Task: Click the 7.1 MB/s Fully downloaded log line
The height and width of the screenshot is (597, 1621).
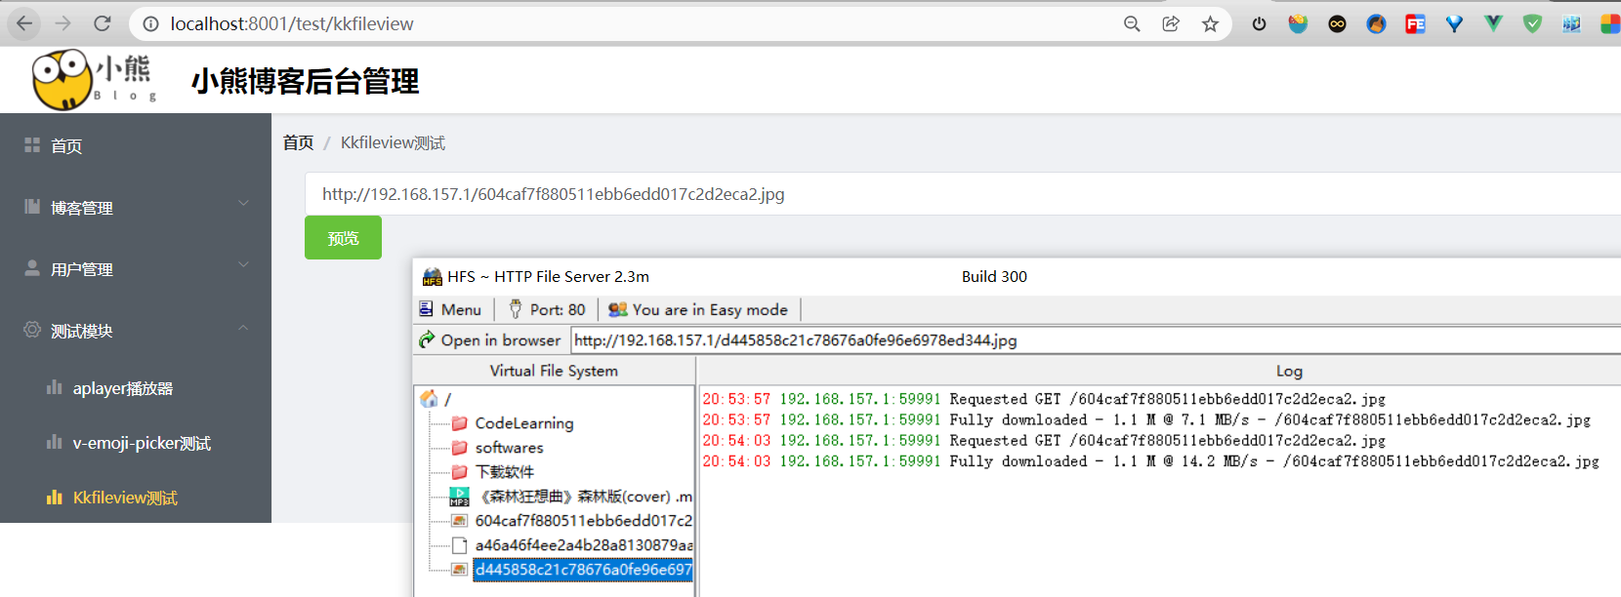Action: point(1145,419)
